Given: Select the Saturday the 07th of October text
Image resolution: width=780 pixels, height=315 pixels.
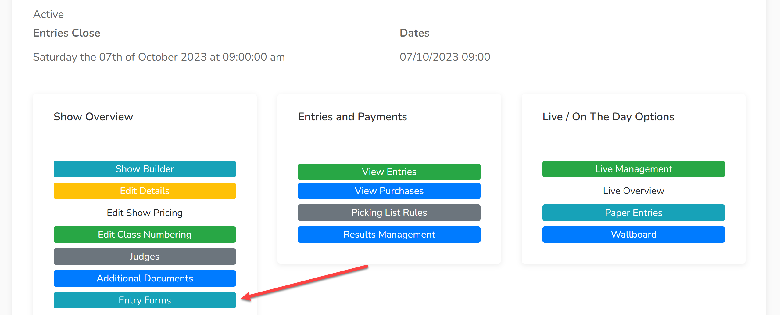Looking at the screenshot, I should click(159, 57).
